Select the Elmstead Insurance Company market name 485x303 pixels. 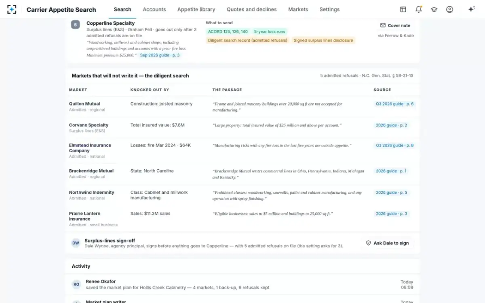click(x=90, y=148)
